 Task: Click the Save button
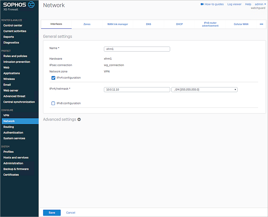click(52, 213)
